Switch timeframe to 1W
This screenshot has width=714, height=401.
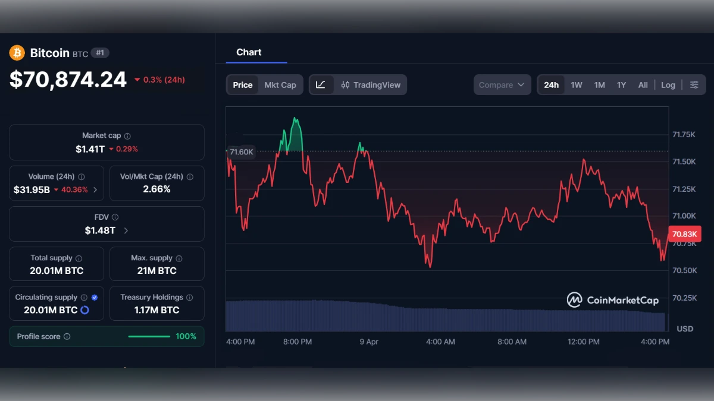pos(575,84)
